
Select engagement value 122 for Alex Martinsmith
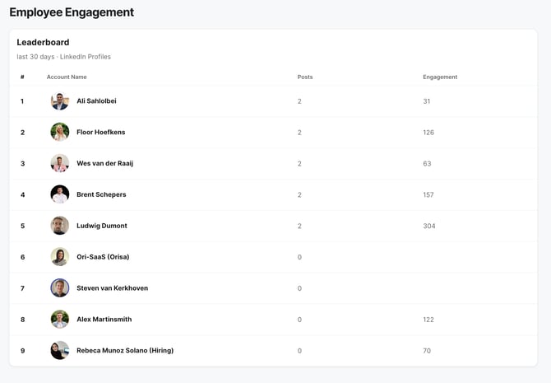tap(428, 320)
